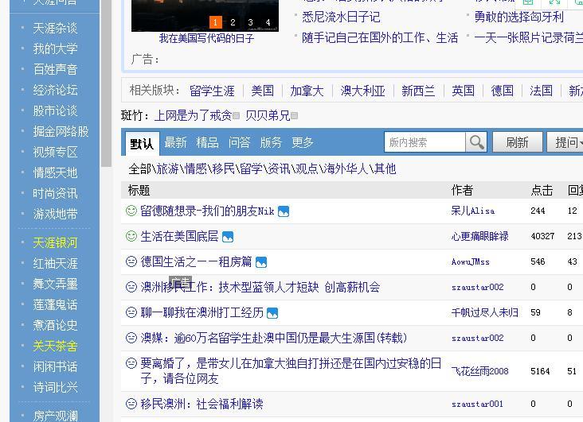Click the face icon before 澳媒 post
Screen dimensions: 583x422
[131, 338]
